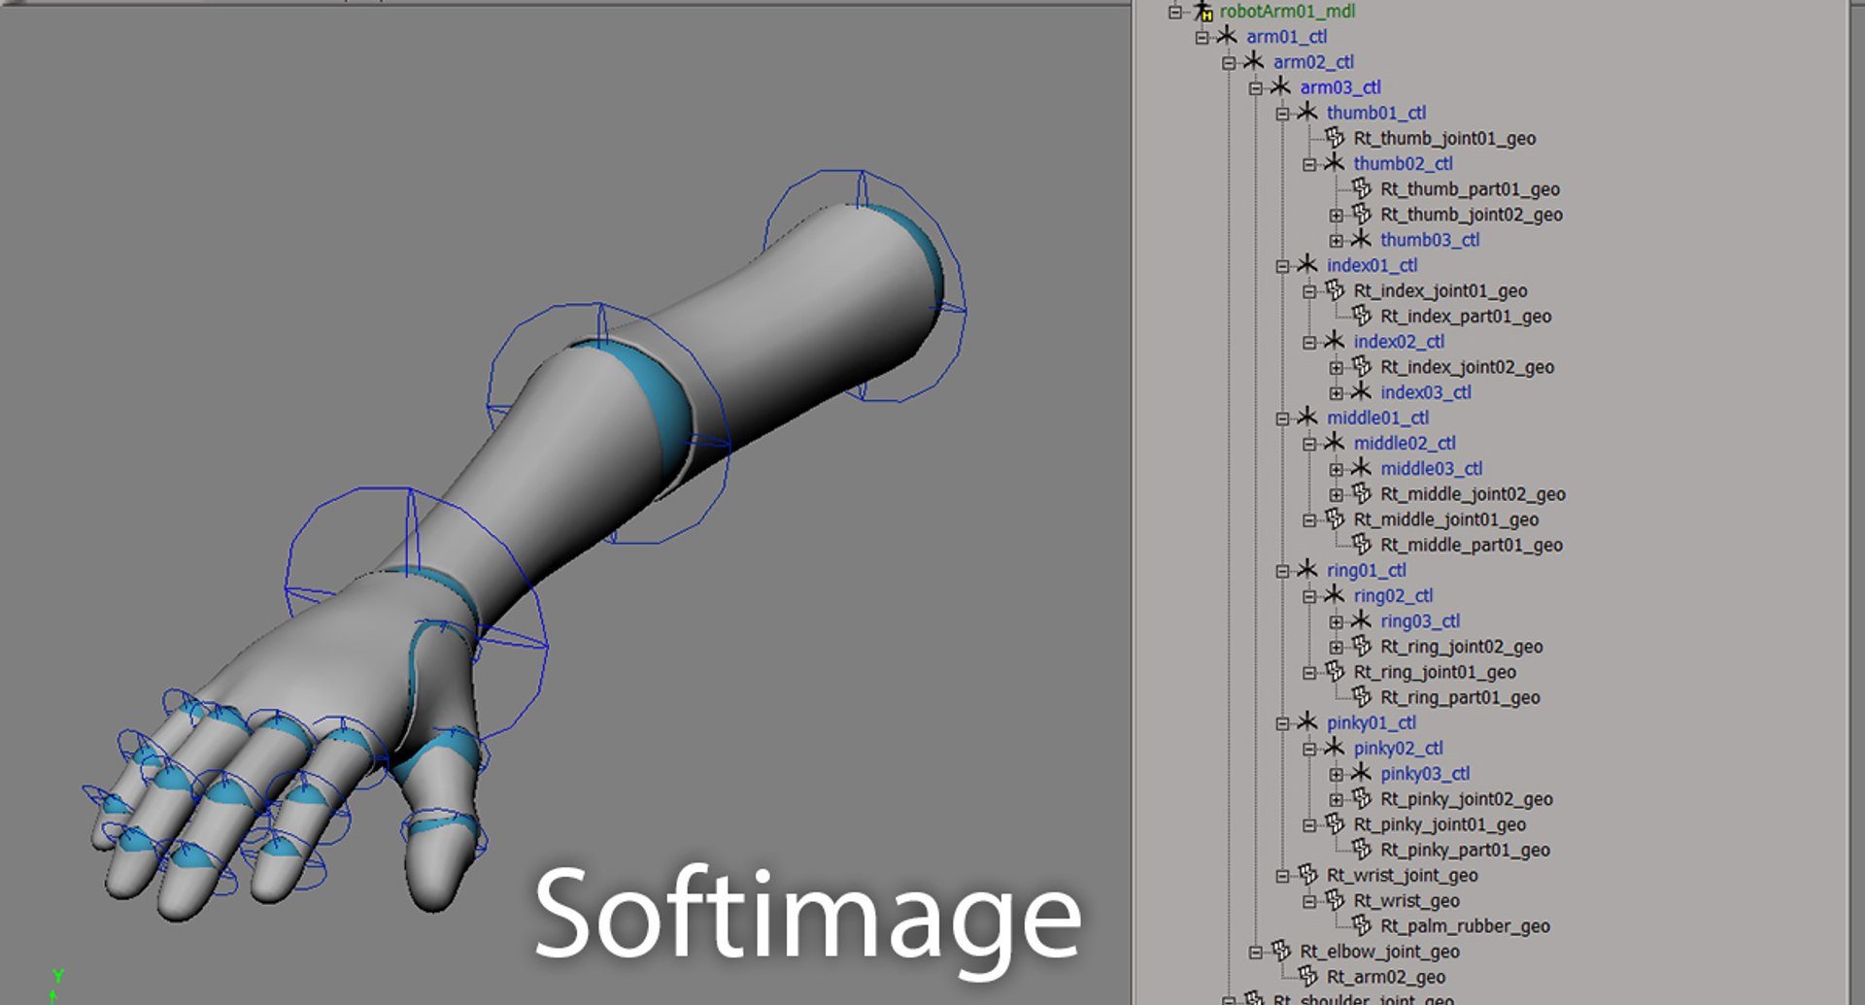Select the ring03_ctl label
Viewport: 1865px width, 1005px height.
pos(1420,620)
